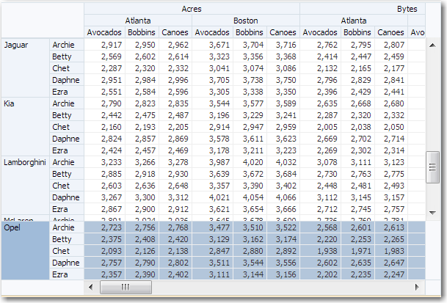
Task: Click Daphne row under Jaguar
Action: click(66, 80)
